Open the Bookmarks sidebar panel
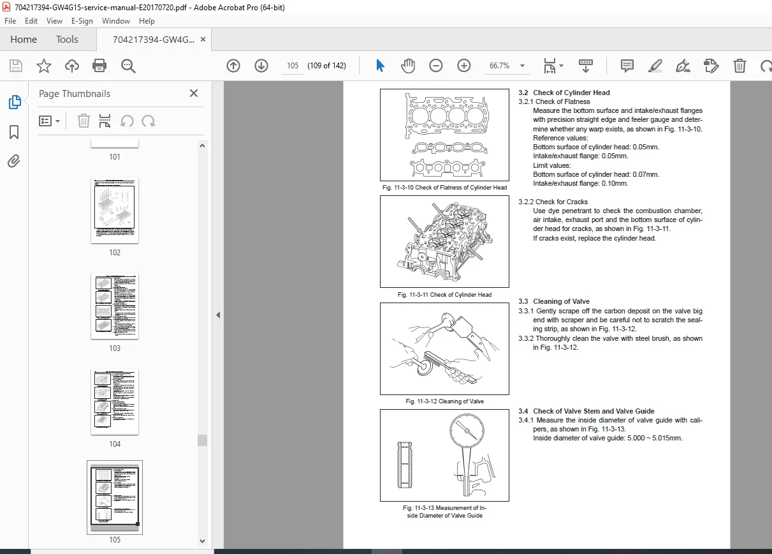The image size is (772, 554). point(14,132)
